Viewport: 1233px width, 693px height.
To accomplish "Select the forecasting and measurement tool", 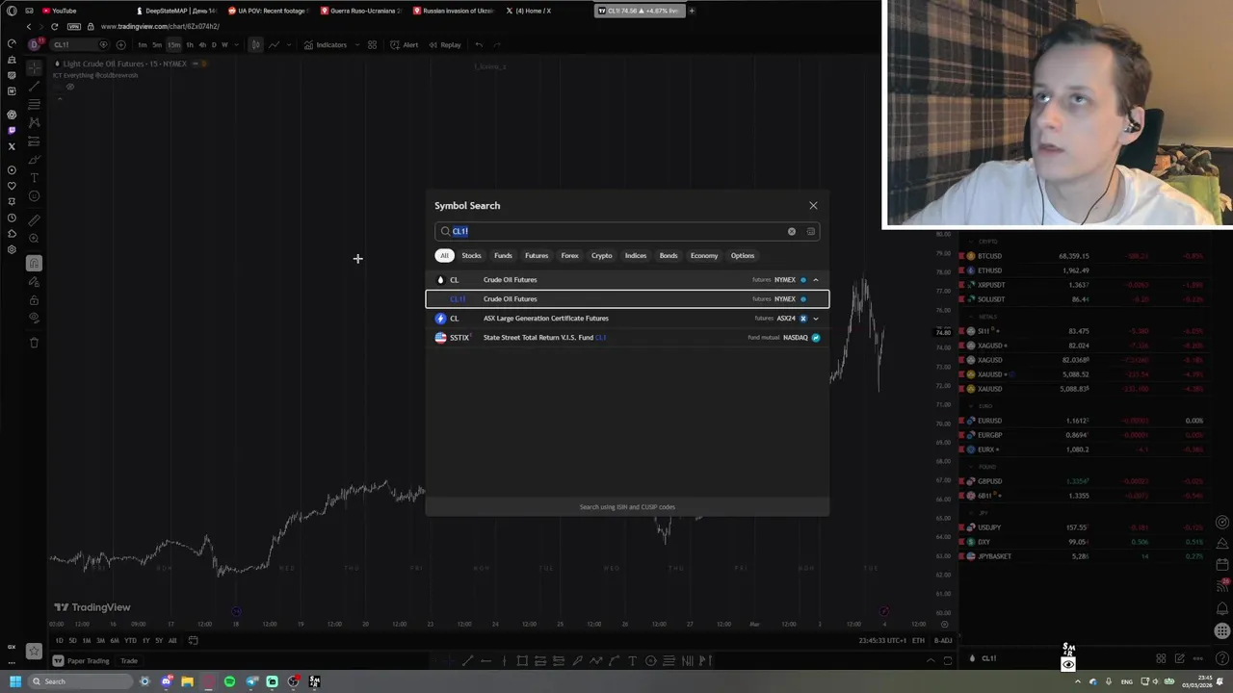I will pyautogui.click(x=34, y=141).
